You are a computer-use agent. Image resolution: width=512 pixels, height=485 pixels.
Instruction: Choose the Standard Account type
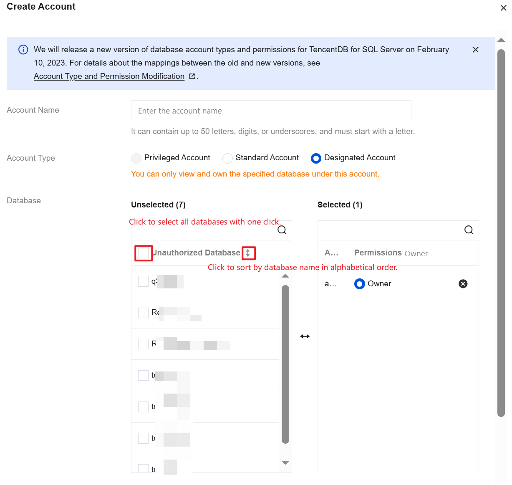tap(227, 158)
